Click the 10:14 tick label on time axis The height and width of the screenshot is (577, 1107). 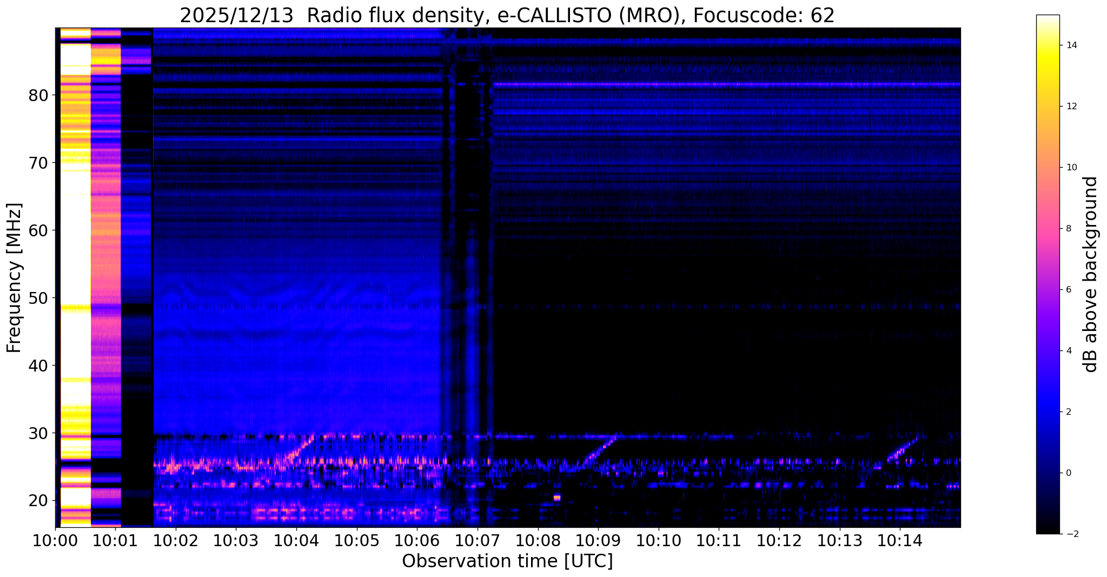pos(900,541)
